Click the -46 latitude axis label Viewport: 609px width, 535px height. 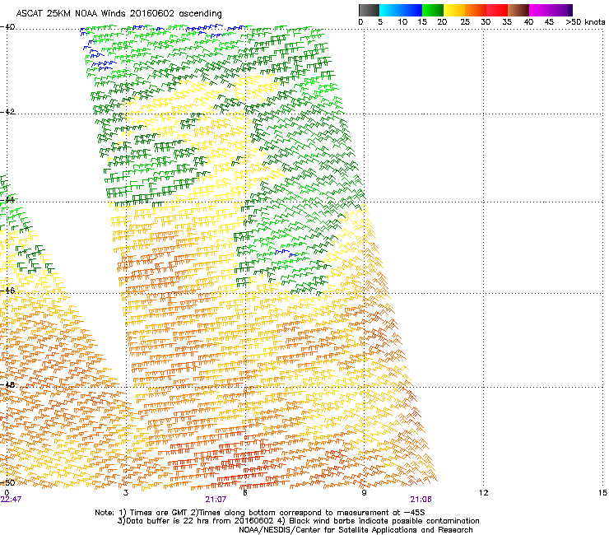pyautogui.click(x=7, y=291)
